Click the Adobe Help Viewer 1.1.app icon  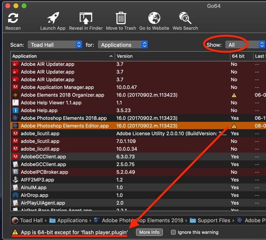(x=15, y=103)
